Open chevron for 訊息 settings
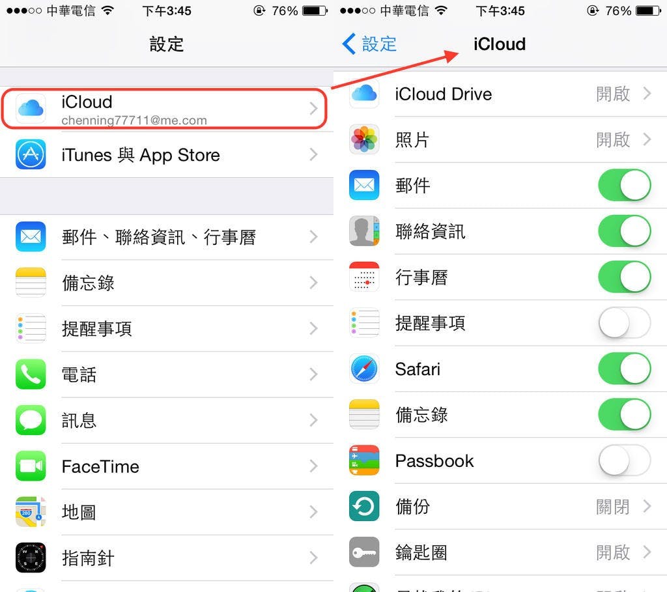The image size is (667, 592). tap(313, 420)
